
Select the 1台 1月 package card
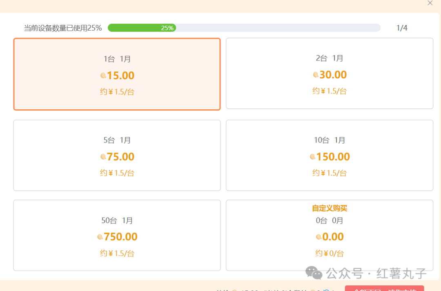point(117,74)
